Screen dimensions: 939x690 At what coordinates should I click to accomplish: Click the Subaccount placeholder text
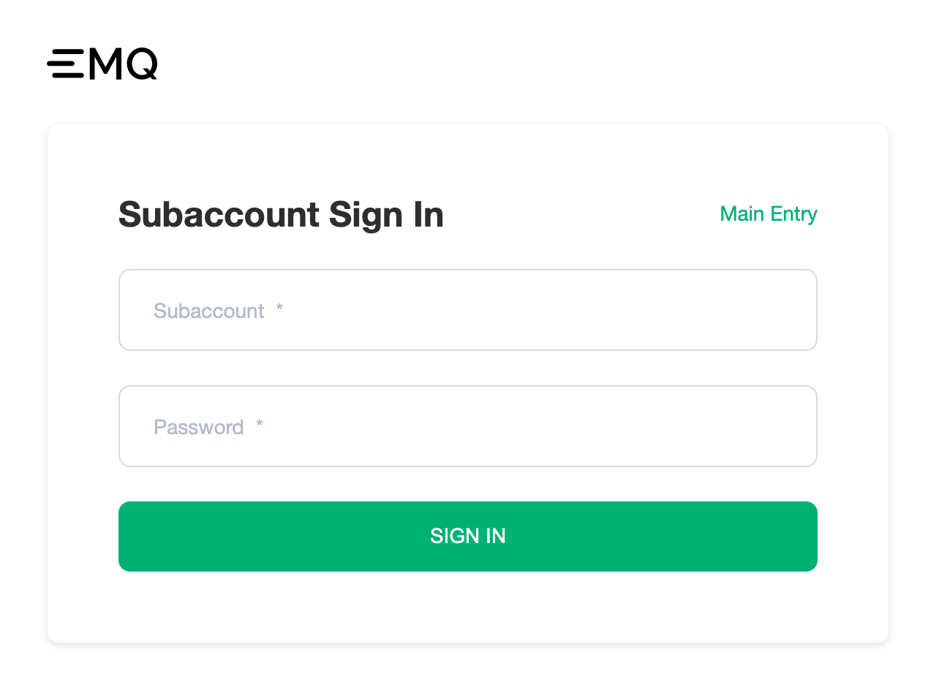click(209, 311)
